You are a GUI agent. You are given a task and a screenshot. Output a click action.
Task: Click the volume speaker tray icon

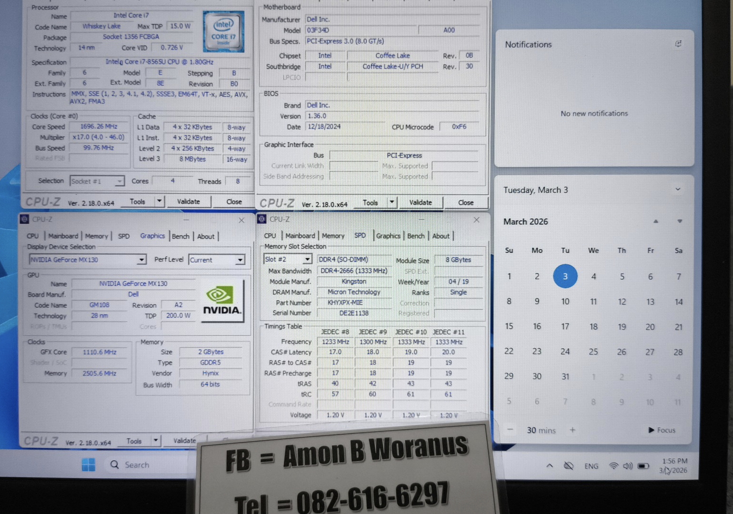pyautogui.click(x=628, y=466)
